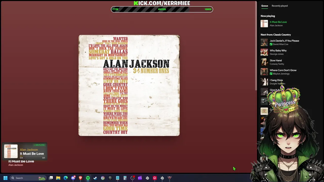Viewport: 324px width, 182px height.
Task: Open Steam from the taskbar
Action: tap(95, 178)
